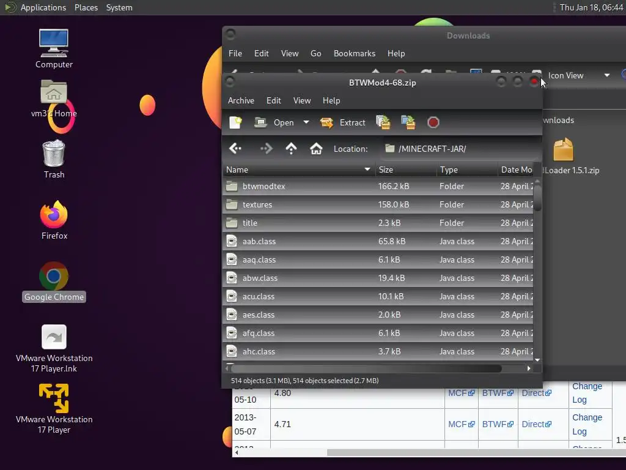The height and width of the screenshot is (470, 626).
Task: Create a new archive with toolbar icon
Action: pyautogui.click(x=235, y=122)
